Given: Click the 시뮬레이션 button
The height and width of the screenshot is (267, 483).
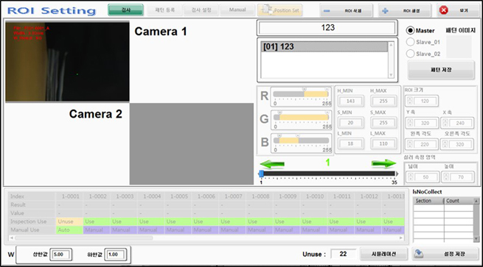Looking at the screenshot, I should coord(383,254).
